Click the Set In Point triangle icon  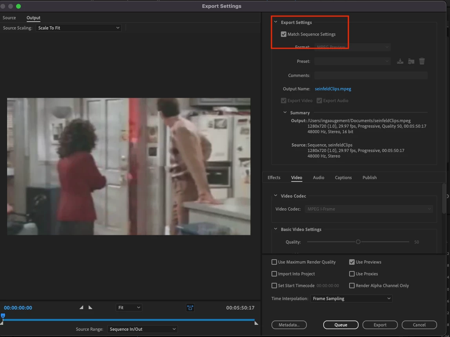click(82, 308)
